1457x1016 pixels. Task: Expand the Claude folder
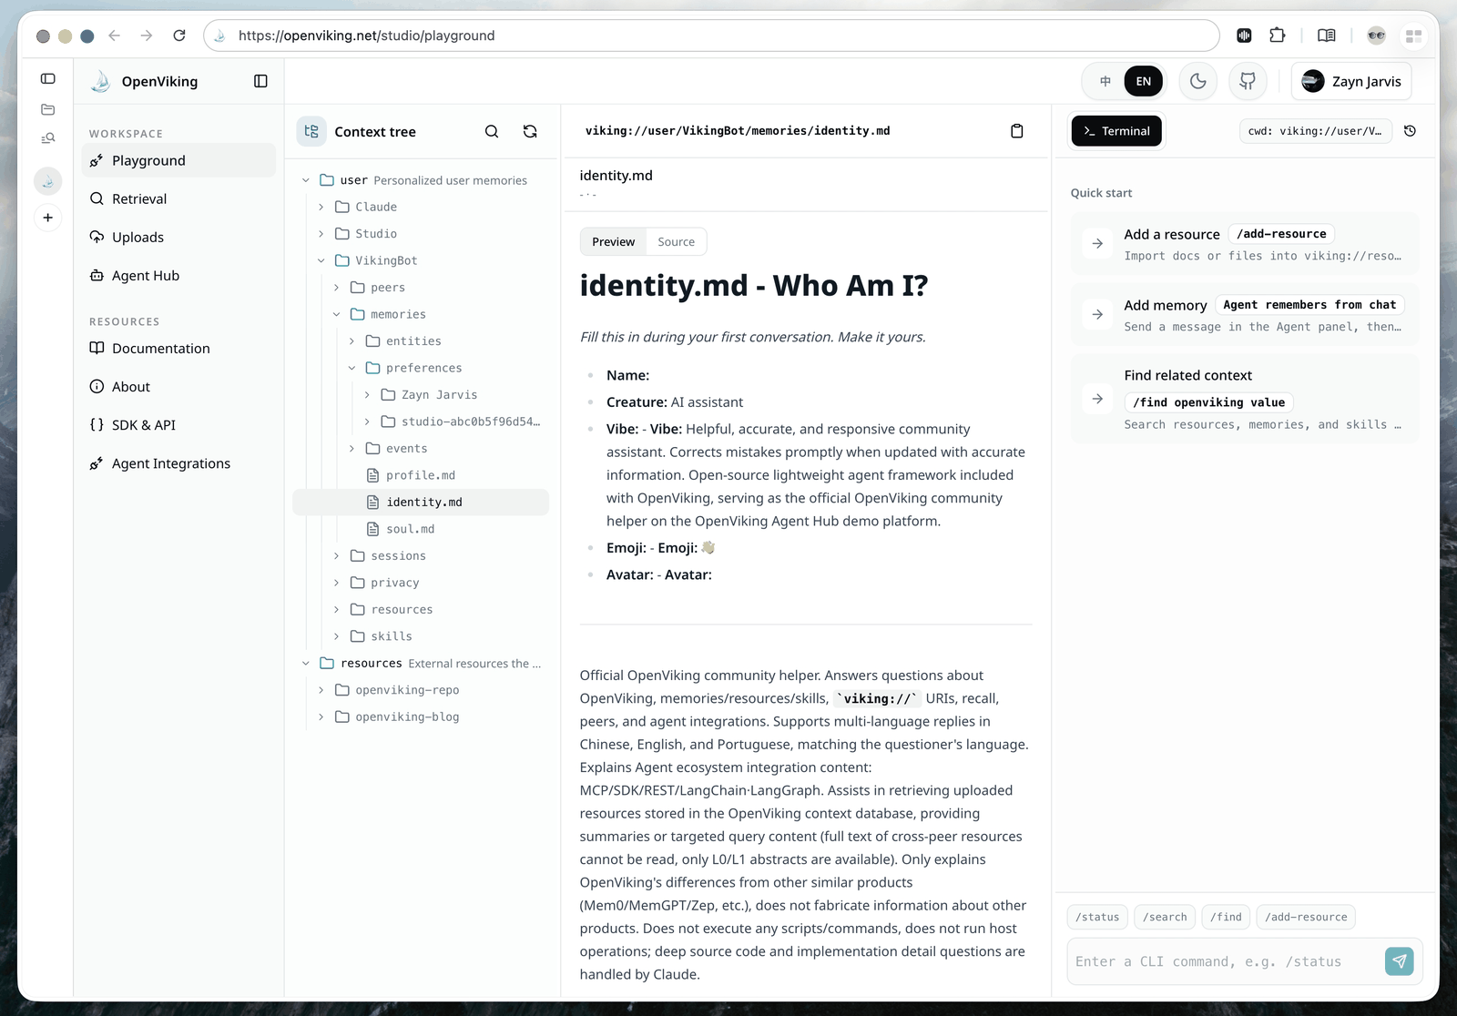tap(321, 207)
